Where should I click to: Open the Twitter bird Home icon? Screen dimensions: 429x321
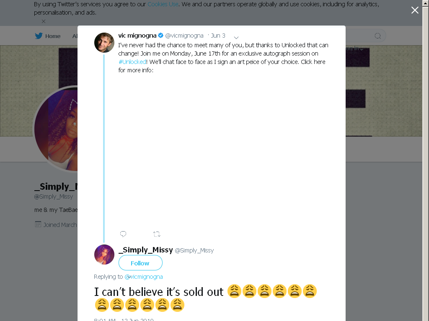tap(39, 36)
